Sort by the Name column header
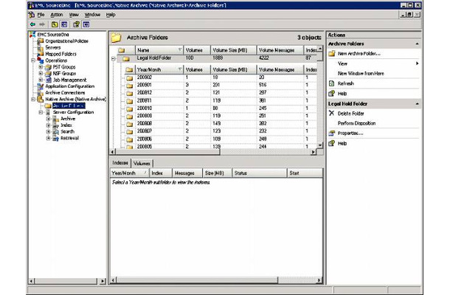Image resolution: width=450 pixels, height=295 pixels. [x=159, y=50]
